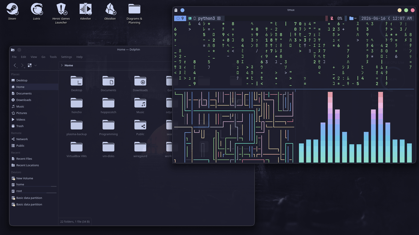Viewport: 419px width, 235px height.
Task: Click the 12:07 AM clock in the tmux status bar
Action: click(402, 18)
